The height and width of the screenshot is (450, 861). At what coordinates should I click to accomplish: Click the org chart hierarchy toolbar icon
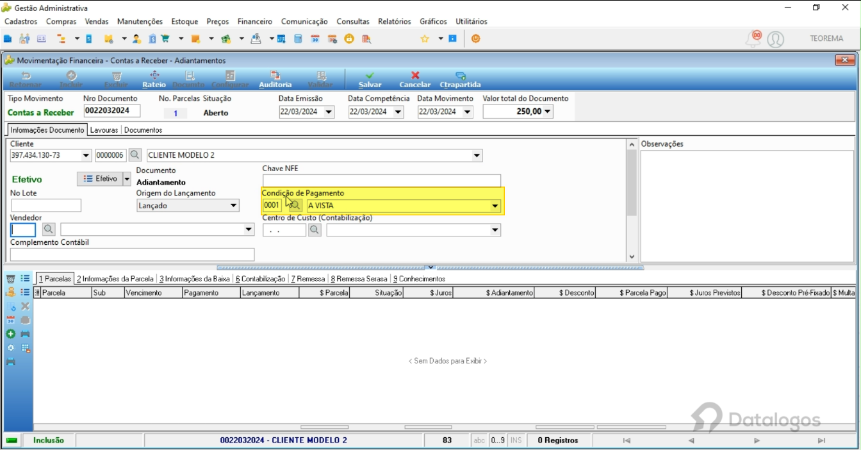(x=61, y=38)
